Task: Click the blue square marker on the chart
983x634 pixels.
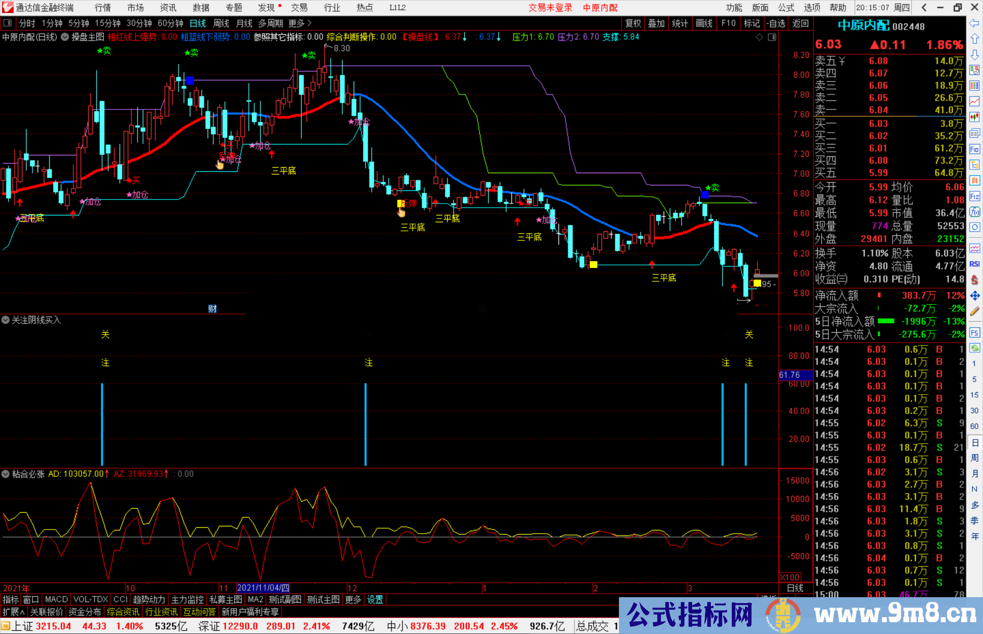Action: pos(190,80)
